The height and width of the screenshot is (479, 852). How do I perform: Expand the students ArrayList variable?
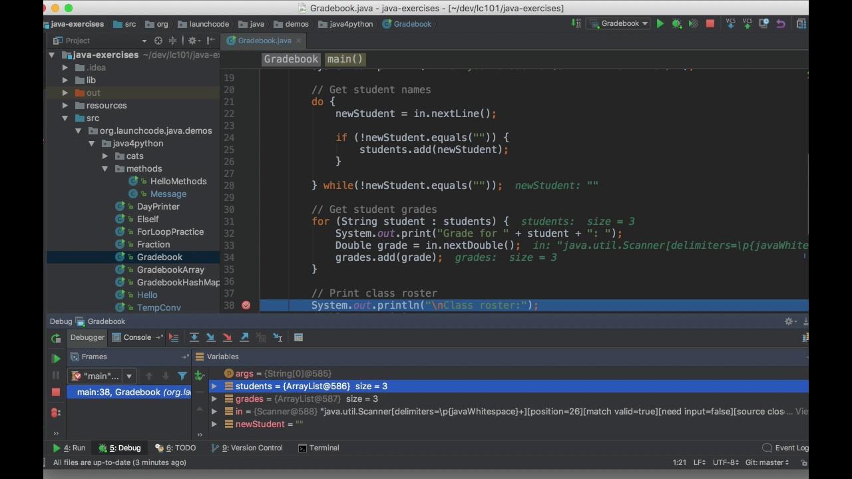pyautogui.click(x=214, y=387)
